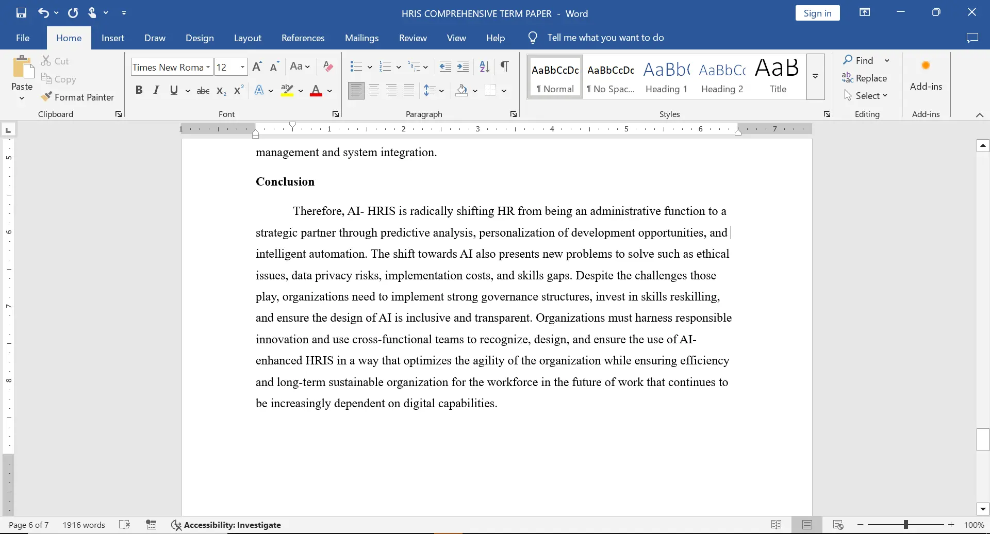This screenshot has width=990, height=534.
Task: Open underline style dropdown arrow
Action: pyautogui.click(x=188, y=91)
